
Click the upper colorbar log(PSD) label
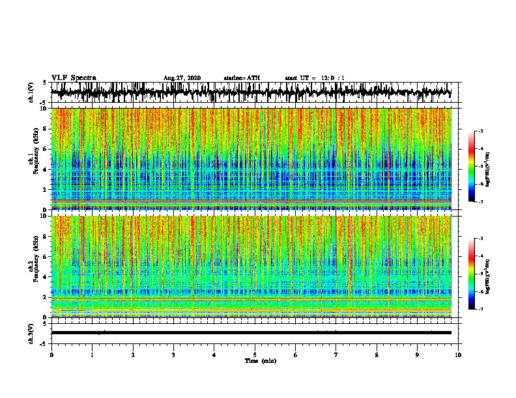488,170
